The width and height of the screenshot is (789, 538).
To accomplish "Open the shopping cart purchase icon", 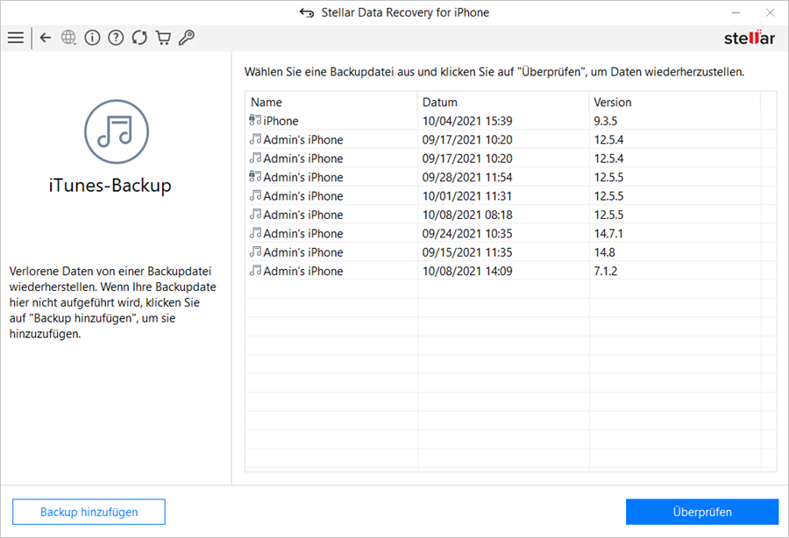I will click(x=163, y=38).
